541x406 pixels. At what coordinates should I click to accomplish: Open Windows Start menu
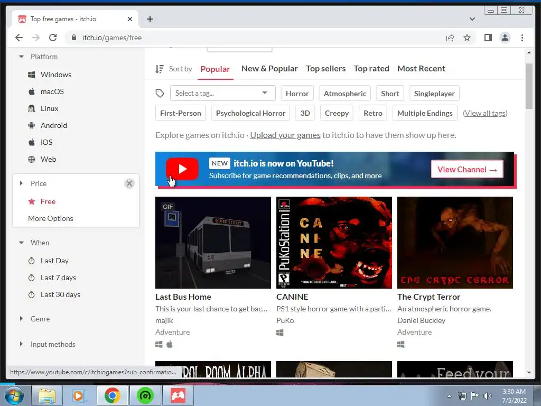point(13,395)
